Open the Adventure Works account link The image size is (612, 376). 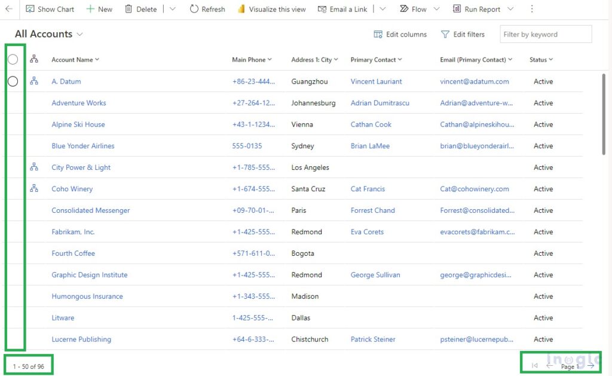point(79,103)
